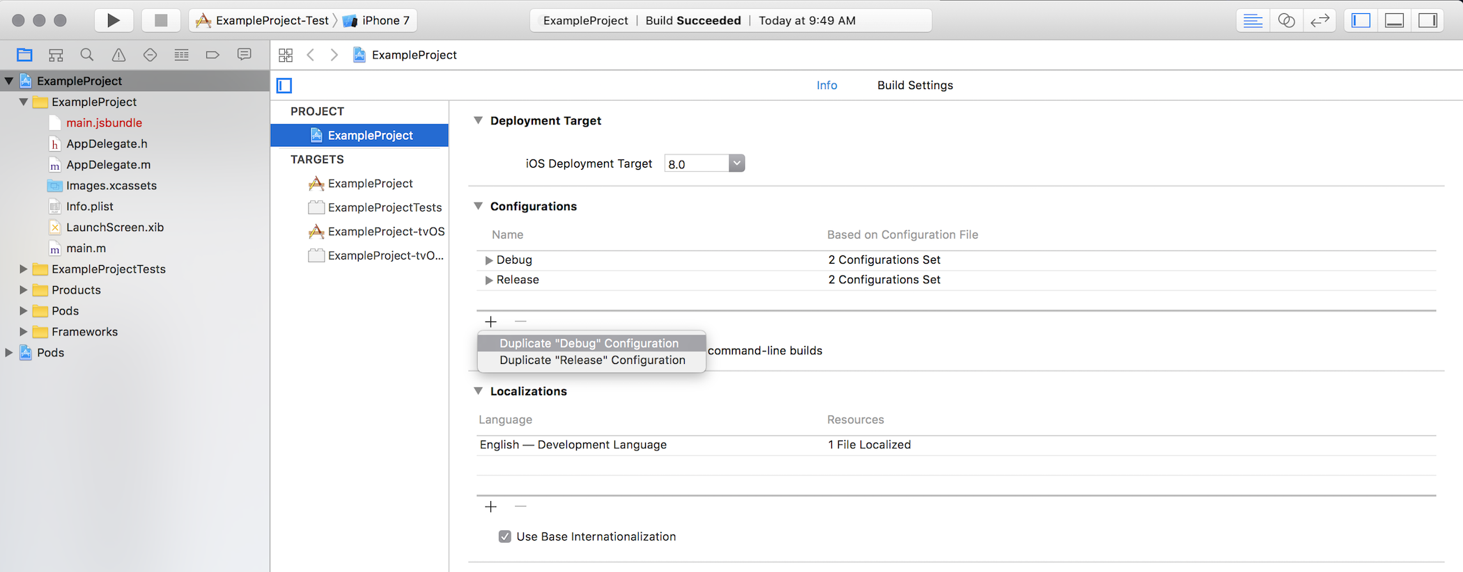Click the Build Succeeded activity status
1463x572 pixels.
point(693,20)
